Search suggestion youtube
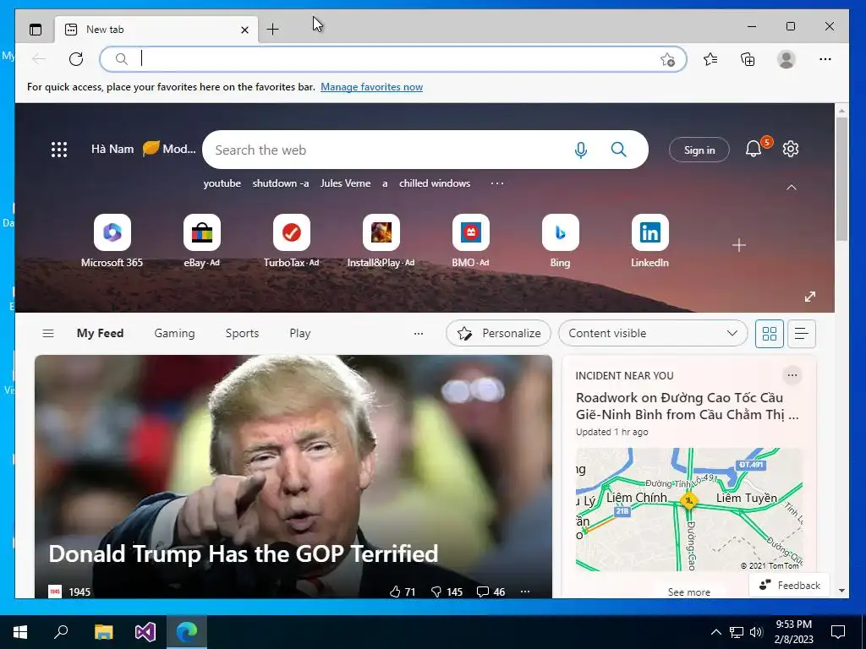Image resolution: width=866 pixels, height=649 pixels. pyautogui.click(x=222, y=183)
